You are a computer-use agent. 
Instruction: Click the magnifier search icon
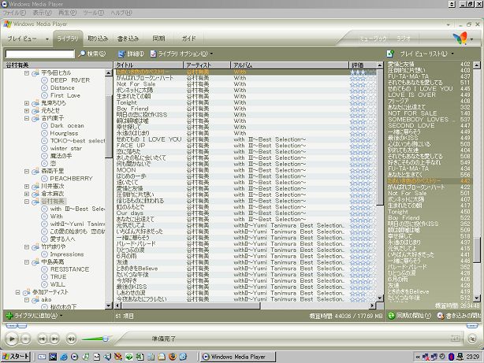[82, 54]
